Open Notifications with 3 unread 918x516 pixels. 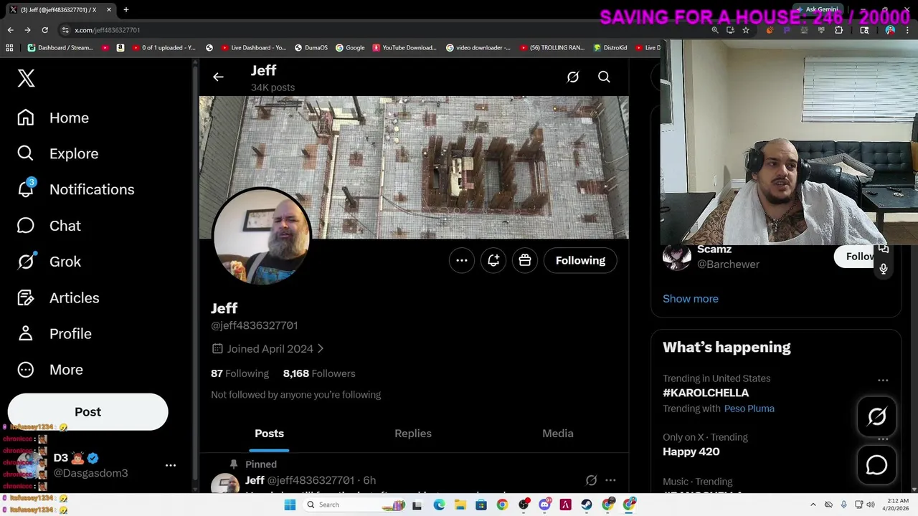point(75,189)
